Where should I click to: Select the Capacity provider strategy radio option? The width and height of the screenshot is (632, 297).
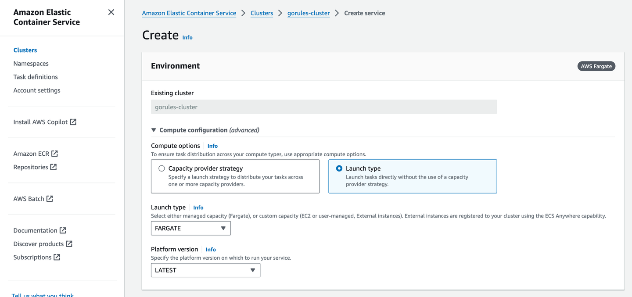(162, 168)
